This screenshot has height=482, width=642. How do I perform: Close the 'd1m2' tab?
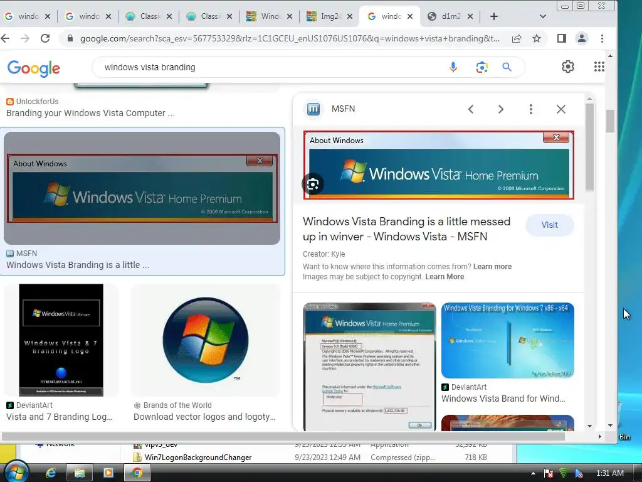470,16
